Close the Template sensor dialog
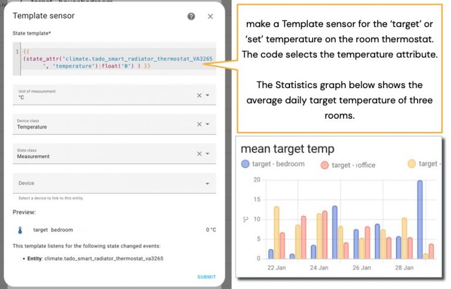Image resolution: width=451 pixels, height=289 pixels. point(210,16)
